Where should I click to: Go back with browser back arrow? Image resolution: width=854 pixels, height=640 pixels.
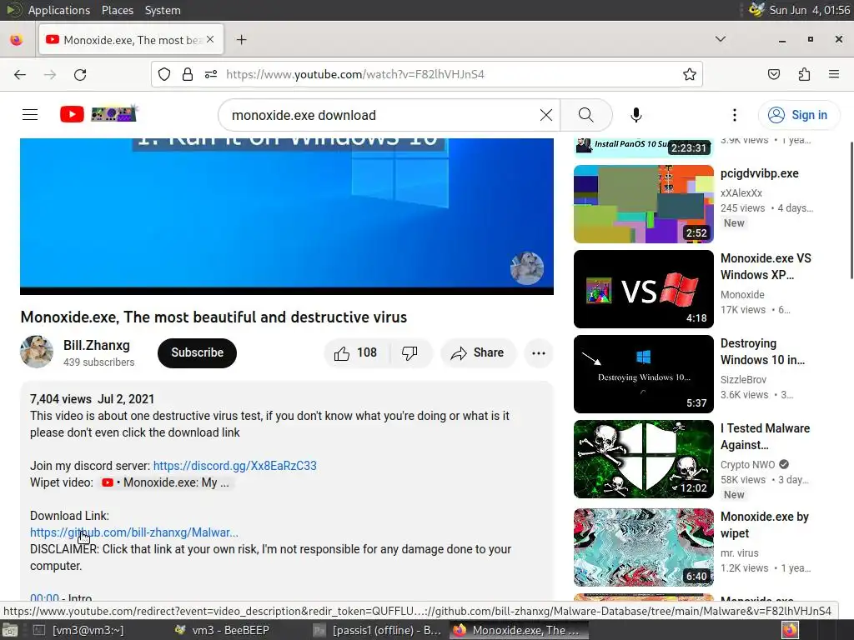20,74
